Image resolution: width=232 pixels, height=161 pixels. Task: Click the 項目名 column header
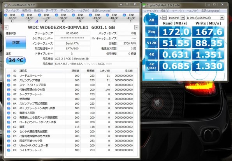click(42, 71)
